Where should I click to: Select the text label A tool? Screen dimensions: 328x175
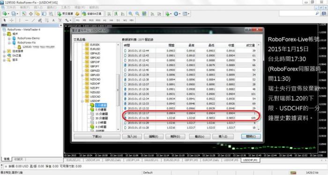pos(53,20)
